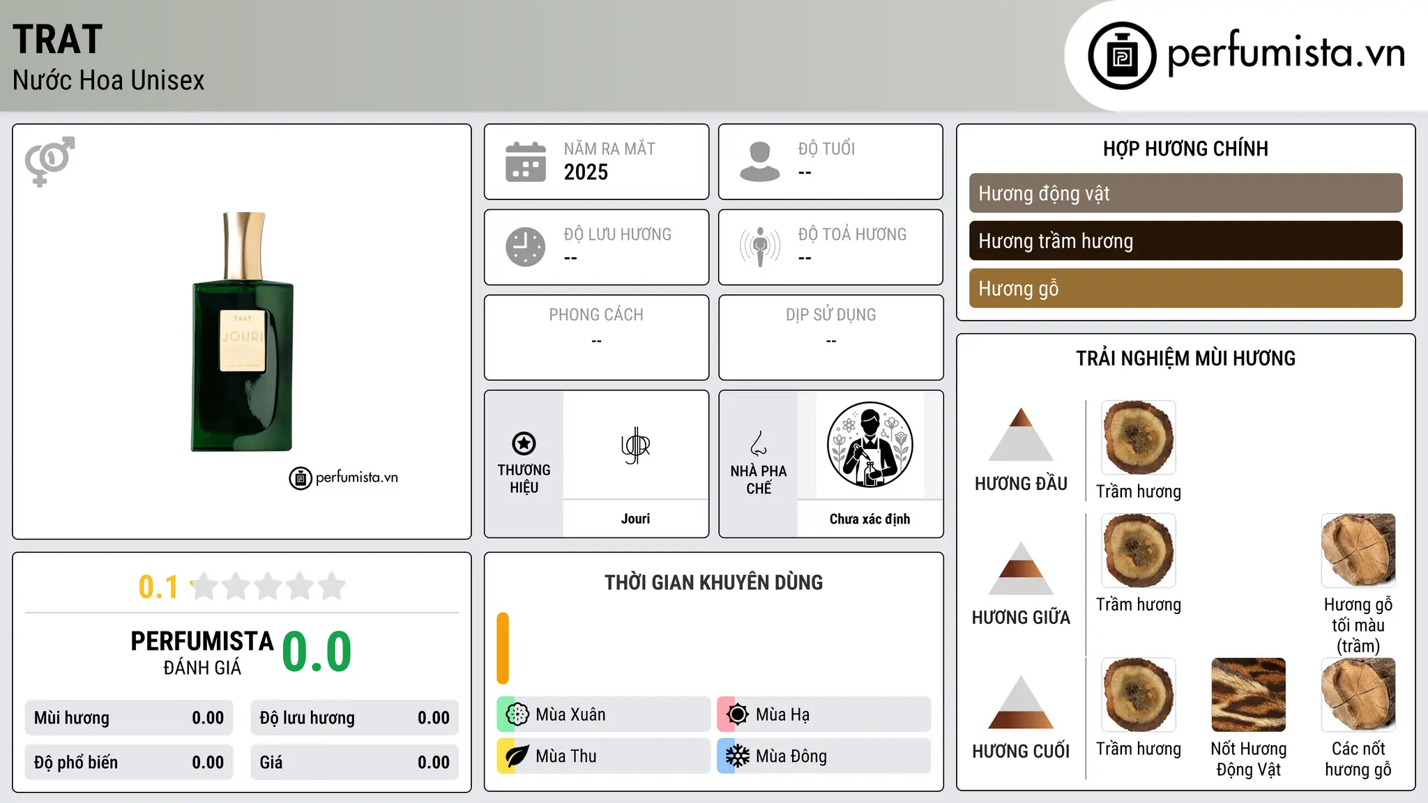The width and height of the screenshot is (1428, 803).
Task: Click the Hương gỗ tối màu wood image
Action: pos(1358,551)
